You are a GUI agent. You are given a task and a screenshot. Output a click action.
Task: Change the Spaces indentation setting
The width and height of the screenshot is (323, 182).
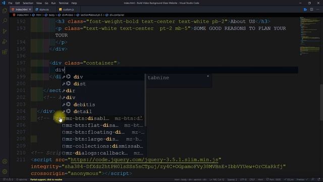pyautogui.click(x=232, y=179)
